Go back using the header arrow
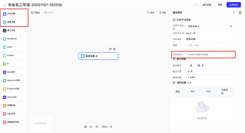245x133 pixels. tap(5, 5)
